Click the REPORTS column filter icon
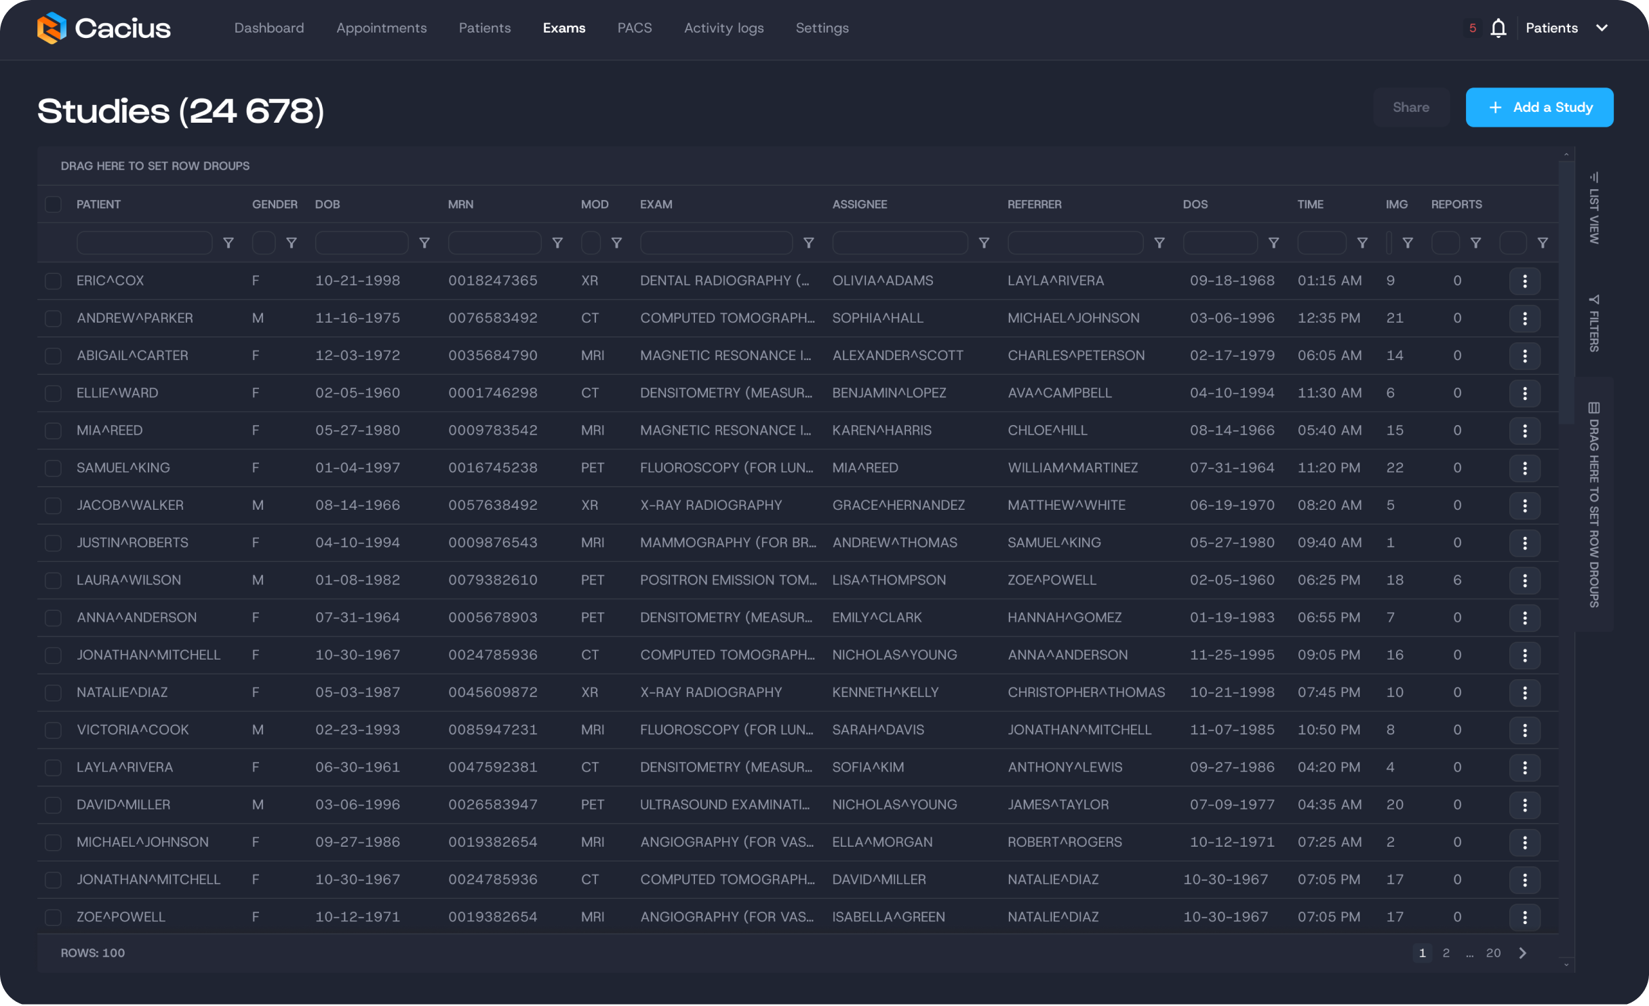Viewport: 1649px width, 1006px height. click(1475, 243)
